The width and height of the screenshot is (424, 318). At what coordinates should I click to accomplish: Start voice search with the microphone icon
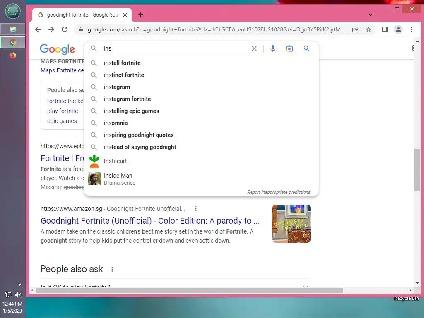[273, 48]
